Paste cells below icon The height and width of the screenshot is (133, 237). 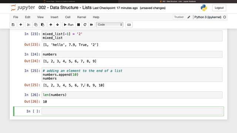point(43,25)
